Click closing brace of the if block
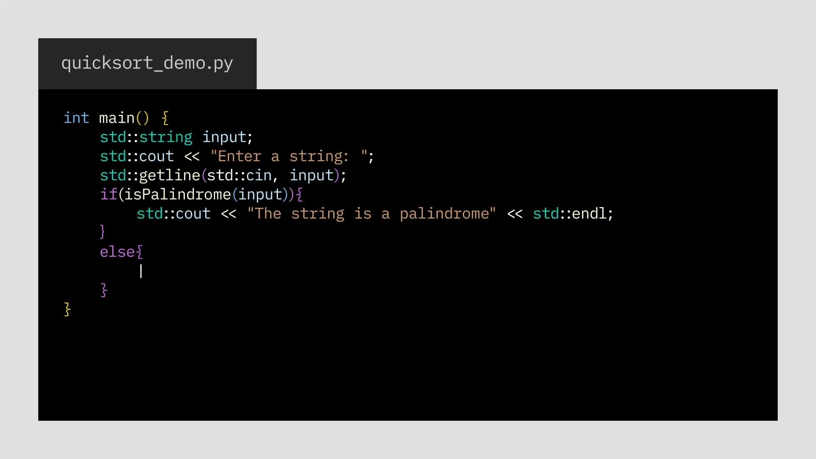Image resolution: width=816 pixels, height=459 pixels. pos(102,232)
